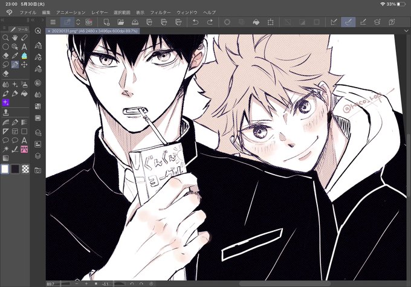Select the purple sparkle decoration tool
The image size is (411, 287).
click(x=5, y=102)
